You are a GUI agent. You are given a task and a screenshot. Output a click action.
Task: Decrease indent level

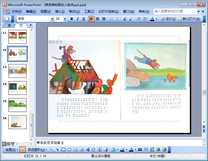point(139,19)
